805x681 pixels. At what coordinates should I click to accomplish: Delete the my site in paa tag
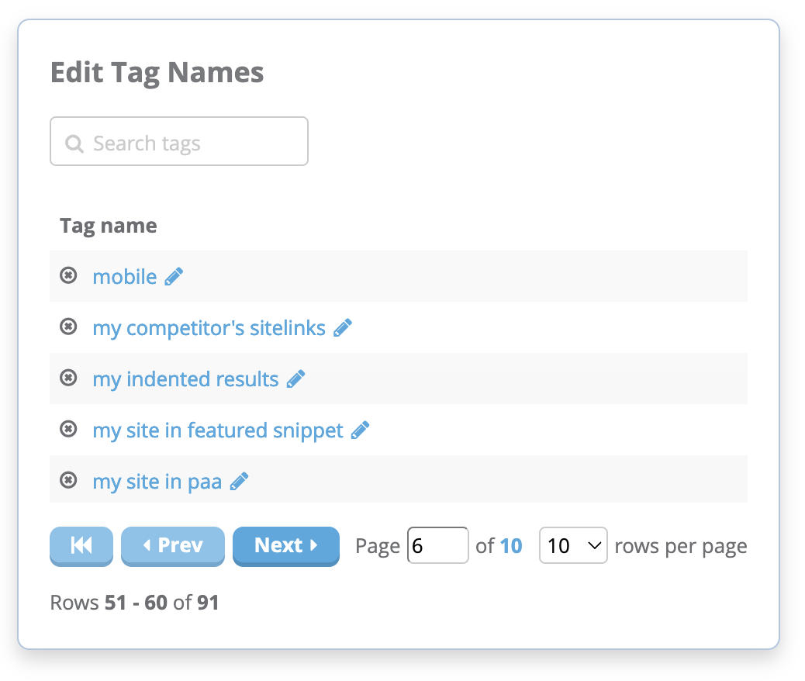pos(69,480)
